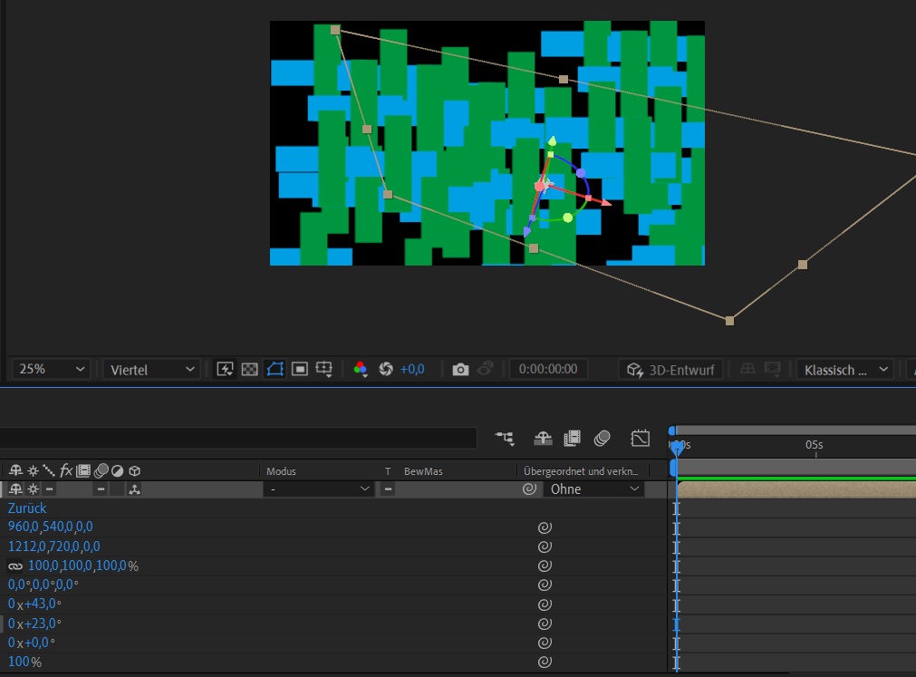Screen dimensions: 916x677
Task: Toggle mask and shape path visibility icon
Action: (275, 369)
